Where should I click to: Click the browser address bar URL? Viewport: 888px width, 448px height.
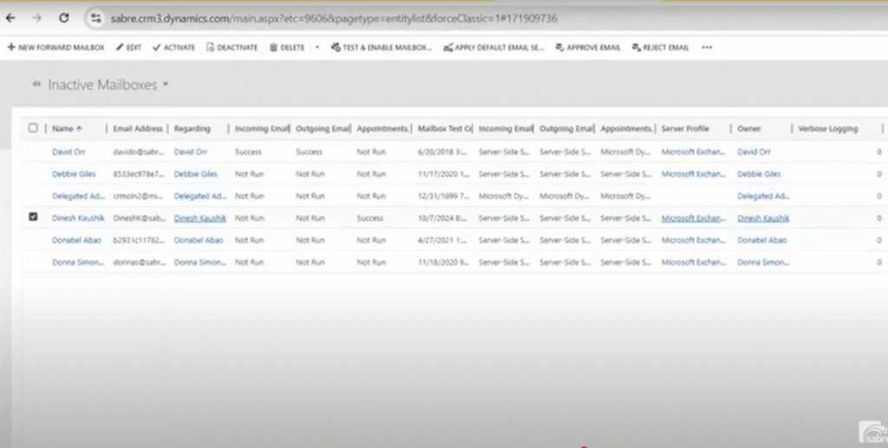coord(347,17)
